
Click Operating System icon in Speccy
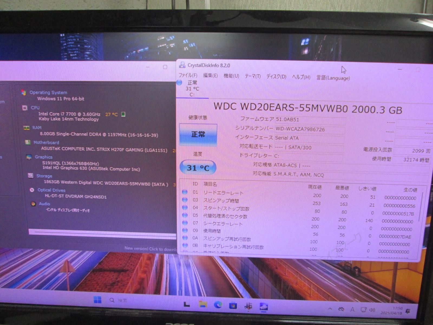(24, 92)
